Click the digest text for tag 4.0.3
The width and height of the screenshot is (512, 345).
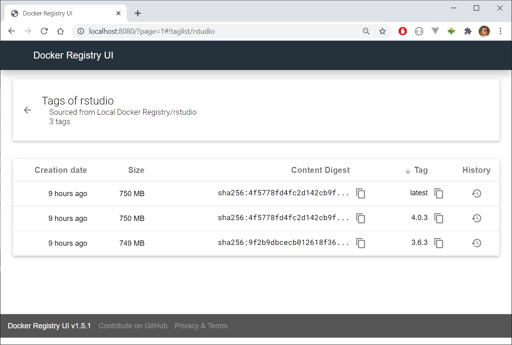[x=284, y=218]
